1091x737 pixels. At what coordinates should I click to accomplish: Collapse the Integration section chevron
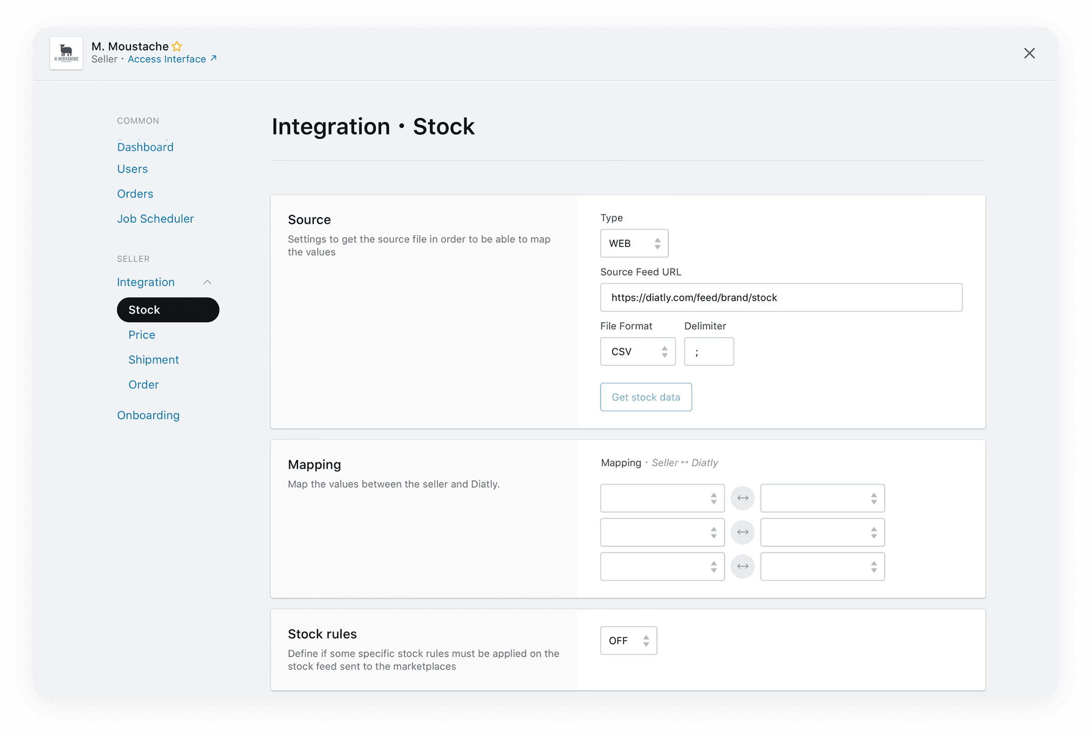tap(207, 282)
